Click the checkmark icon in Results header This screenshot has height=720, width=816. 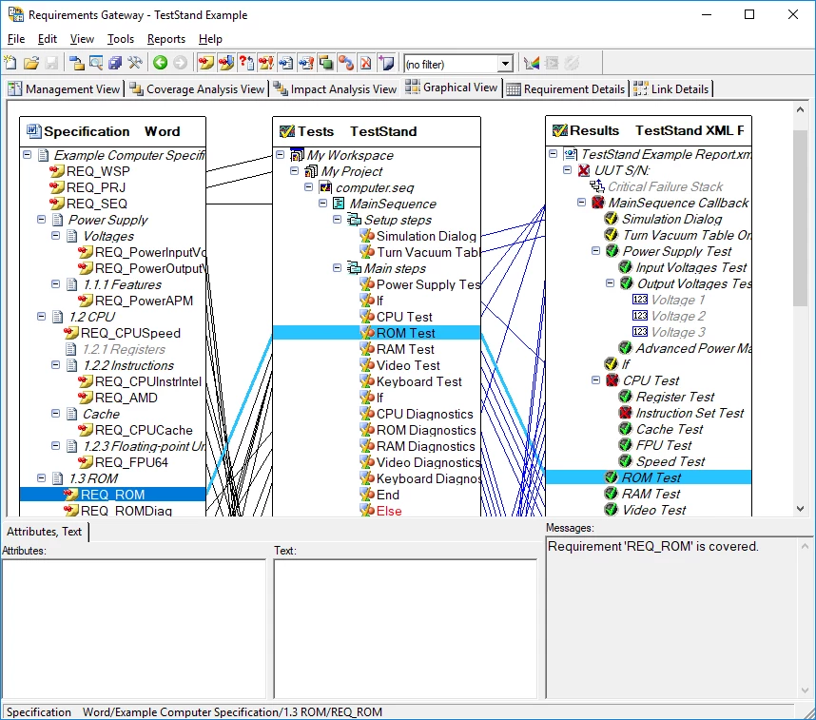[x=560, y=130]
